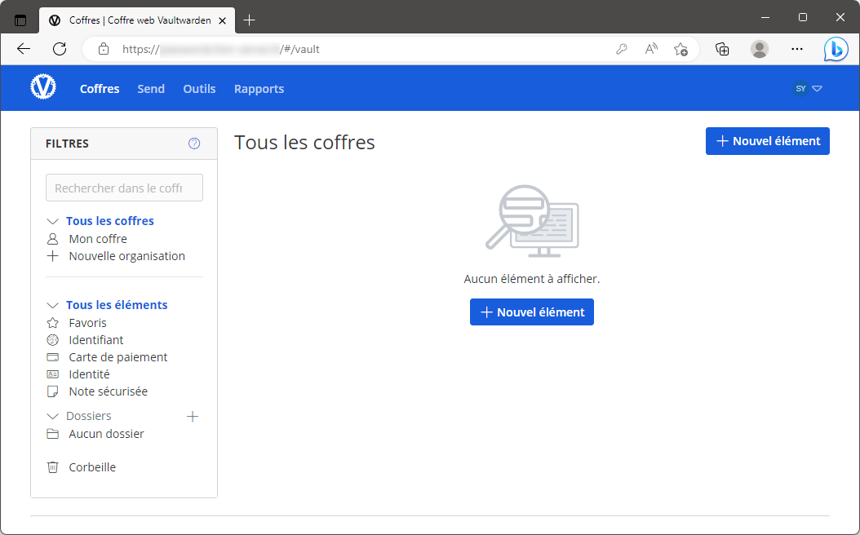860x535 pixels.
Task: Open Corbeille trash filter
Action: tap(91, 467)
